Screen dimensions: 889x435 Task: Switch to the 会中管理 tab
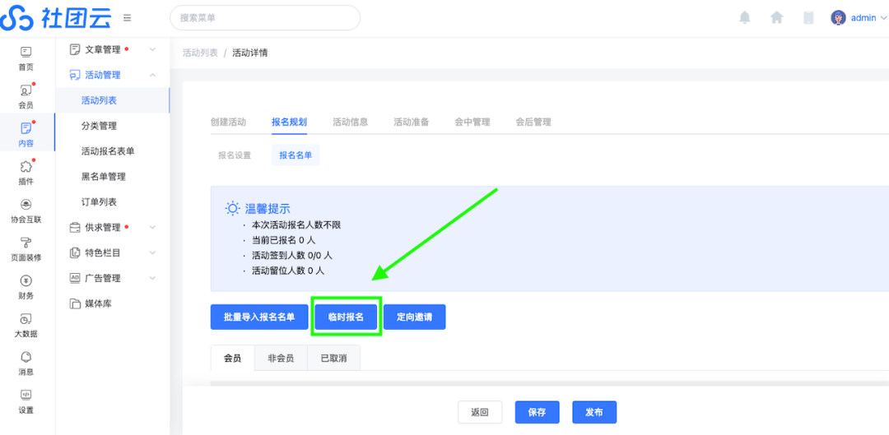point(472,122)
